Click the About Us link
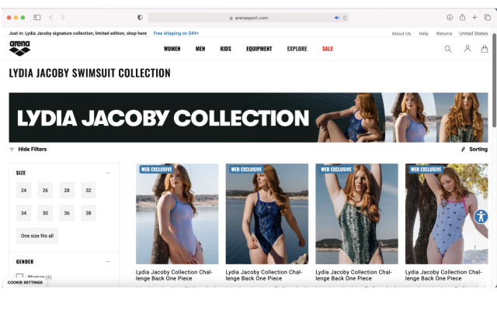 tap(401, 33)
